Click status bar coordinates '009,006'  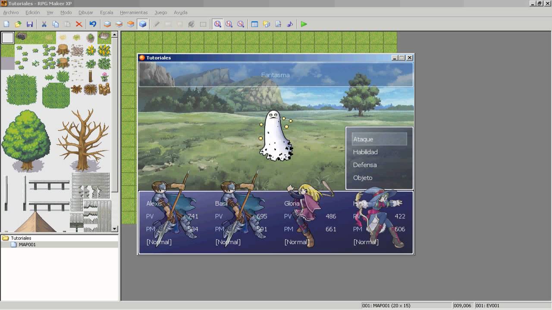462,306
